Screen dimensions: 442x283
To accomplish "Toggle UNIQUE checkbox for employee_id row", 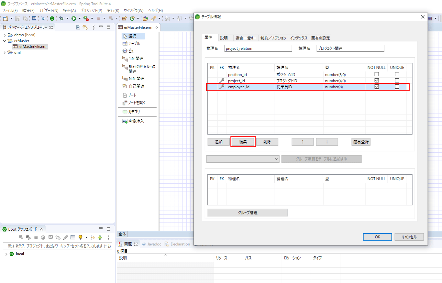I will 397,87.
